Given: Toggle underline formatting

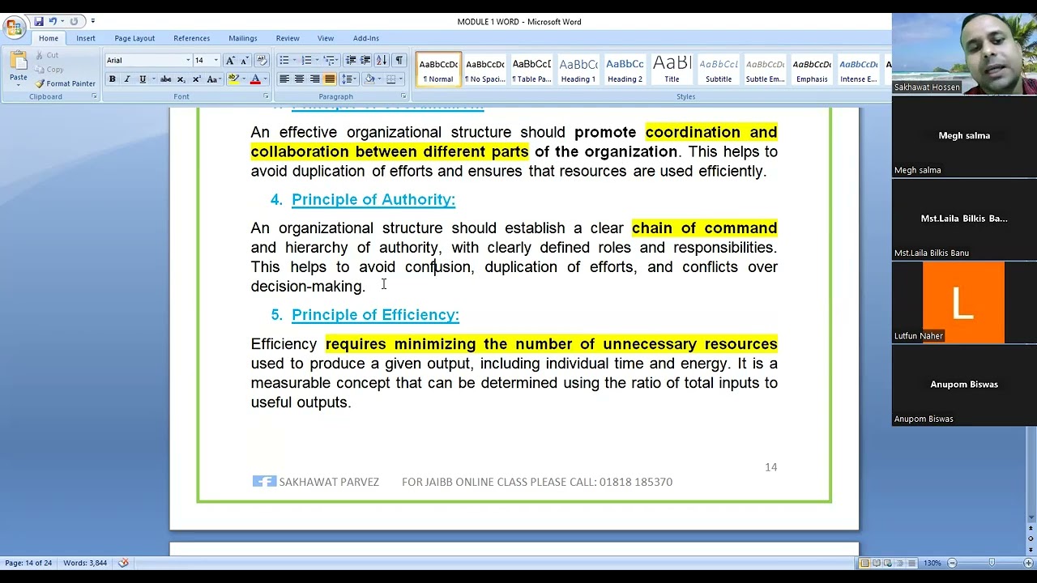Looking at the screenshot, I should tap(143, 79).
